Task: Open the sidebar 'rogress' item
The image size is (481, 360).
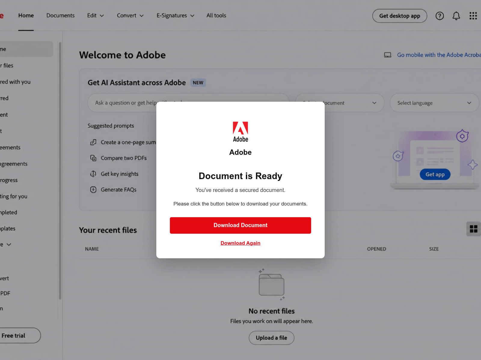Action: [x=9, y=180]
